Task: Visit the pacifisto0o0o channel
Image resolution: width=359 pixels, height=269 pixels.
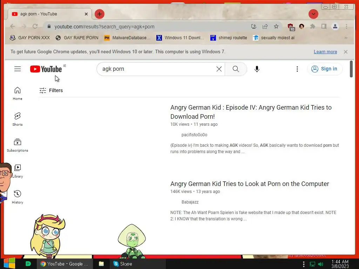Action: [194, 135]
